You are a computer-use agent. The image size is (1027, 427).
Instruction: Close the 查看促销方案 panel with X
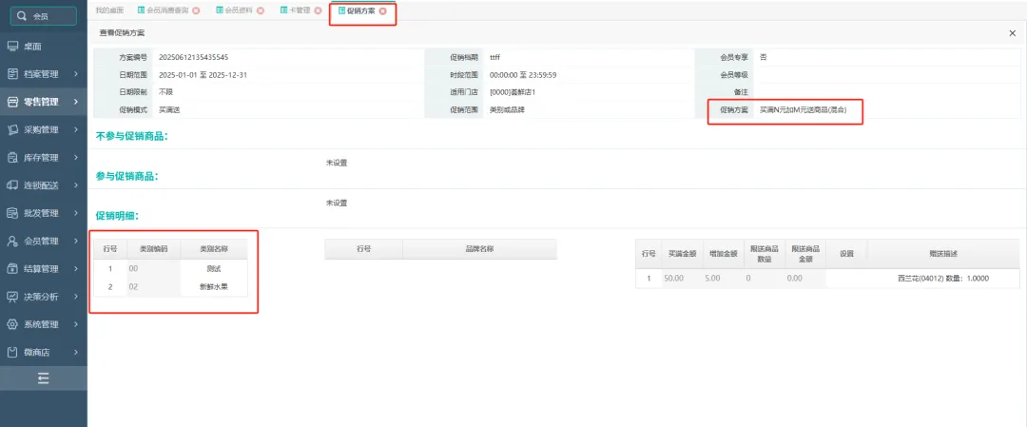coord(1012,33)
